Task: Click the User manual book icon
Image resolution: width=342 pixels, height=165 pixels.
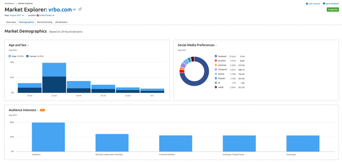Action: (x=307, y=4)
